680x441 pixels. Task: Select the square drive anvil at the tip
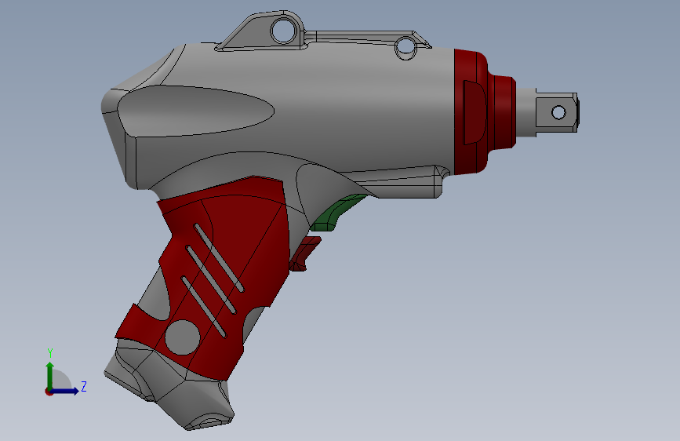pos(556,112)
